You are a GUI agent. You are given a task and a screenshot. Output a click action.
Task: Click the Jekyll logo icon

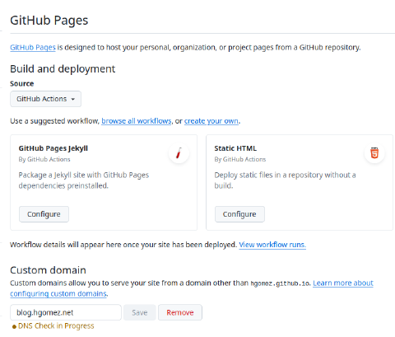point(179,153)
